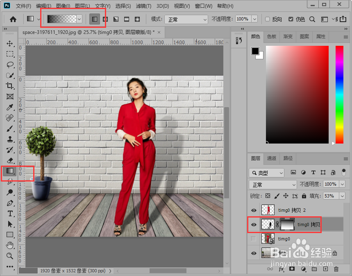The image size is (352, 276).
Task: Select the Quick Selection tool
Action: point(10,75)
